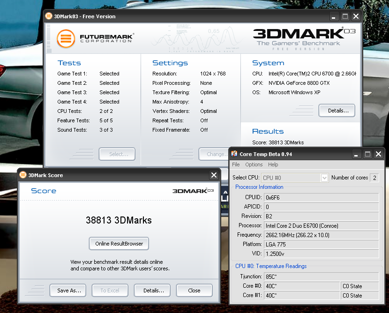
Task: Click the Select... tests button
Action: coord(117,154)
